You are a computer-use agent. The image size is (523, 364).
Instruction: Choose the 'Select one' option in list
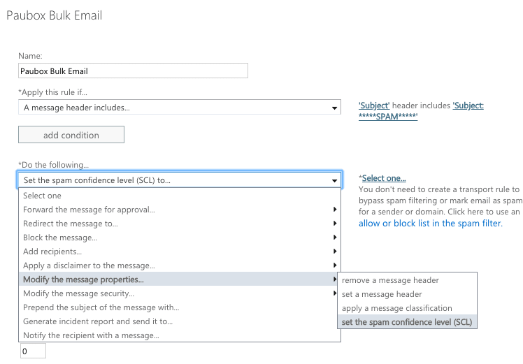click(43, 196)
